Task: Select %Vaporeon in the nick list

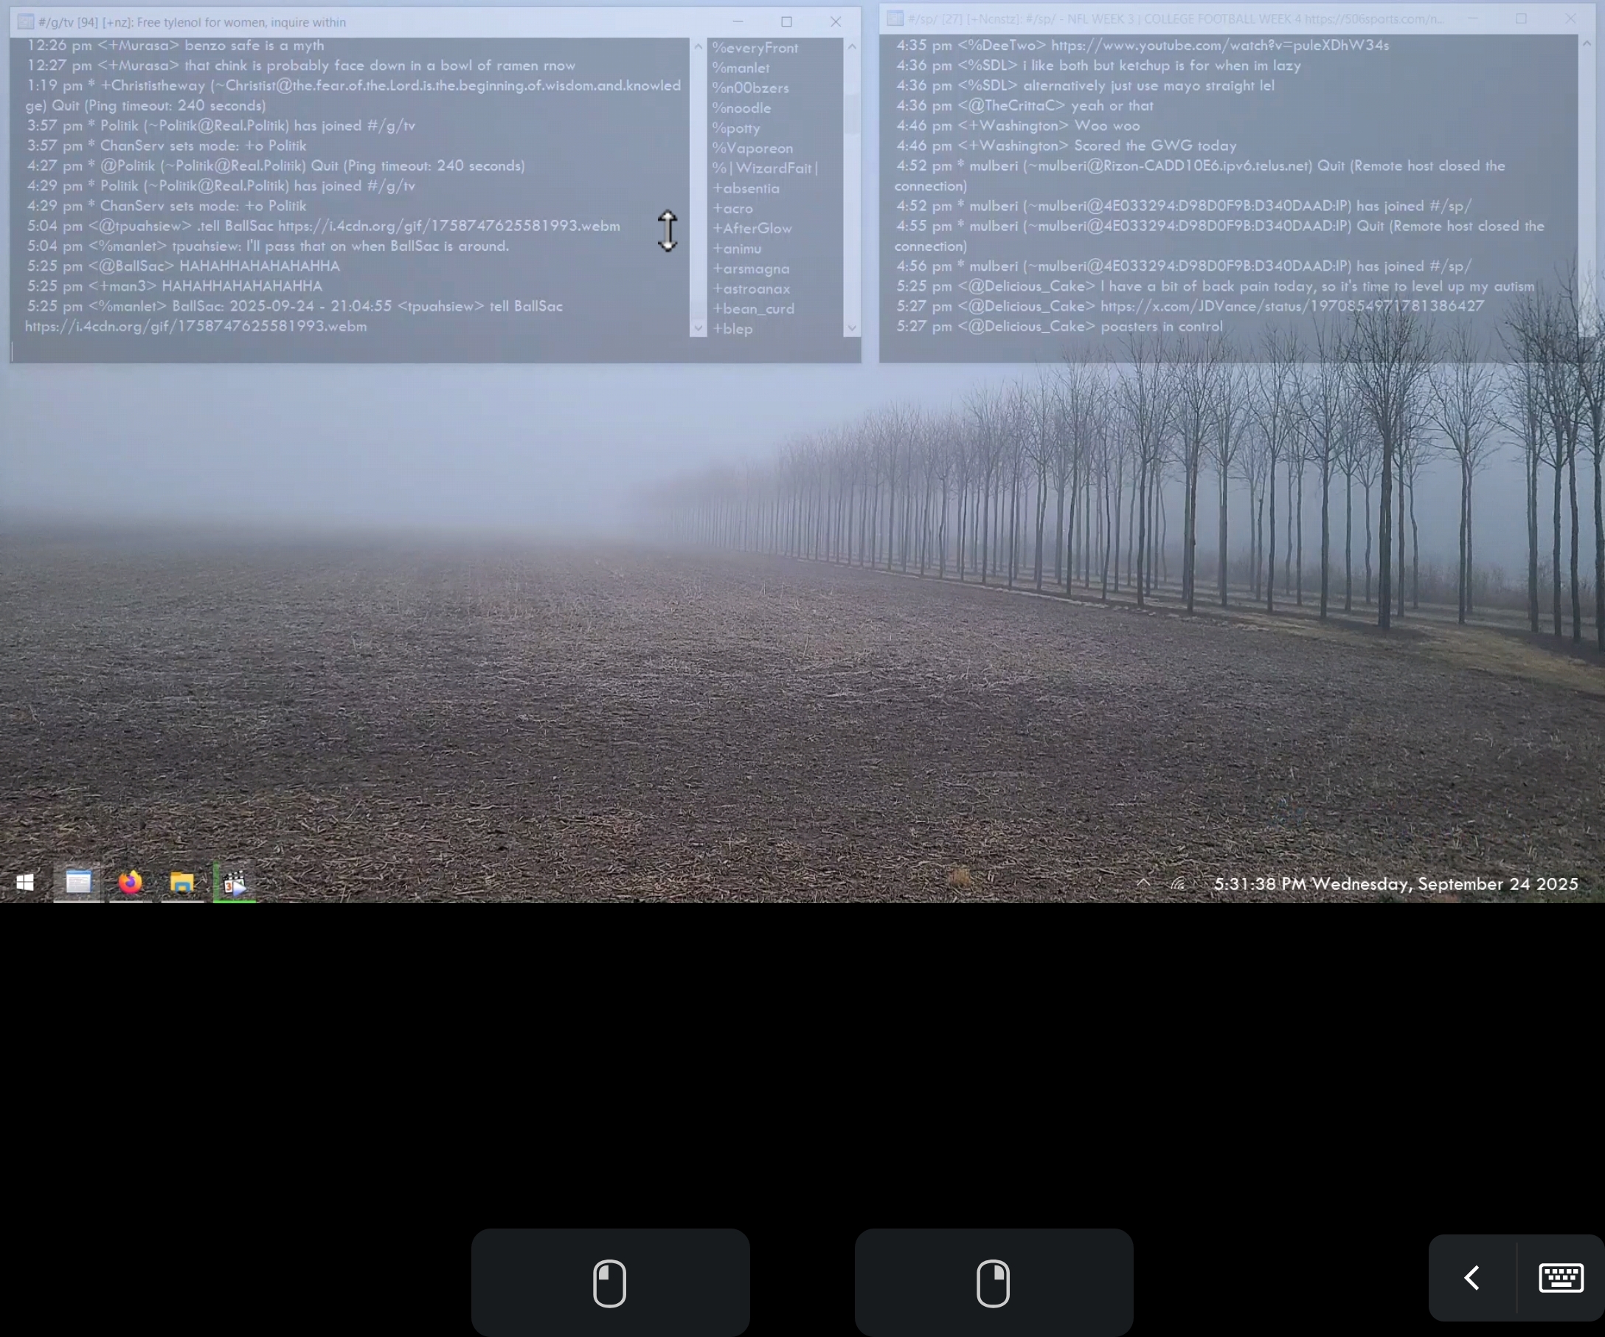Action: point(752,148)
